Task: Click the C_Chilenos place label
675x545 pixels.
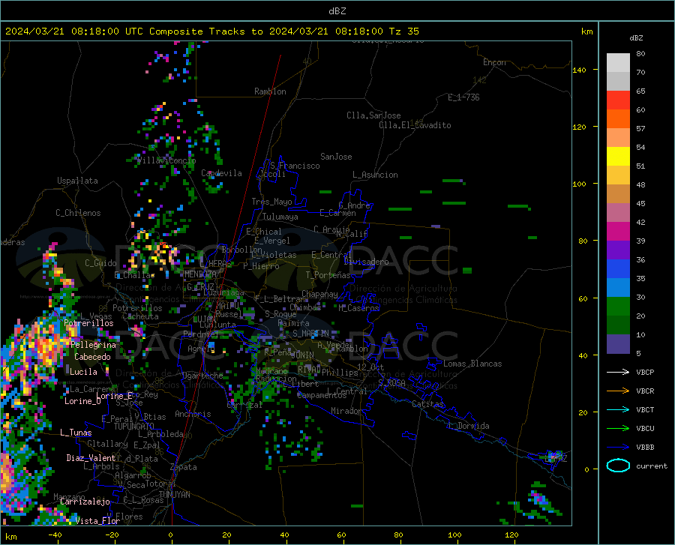Action: 78,213
